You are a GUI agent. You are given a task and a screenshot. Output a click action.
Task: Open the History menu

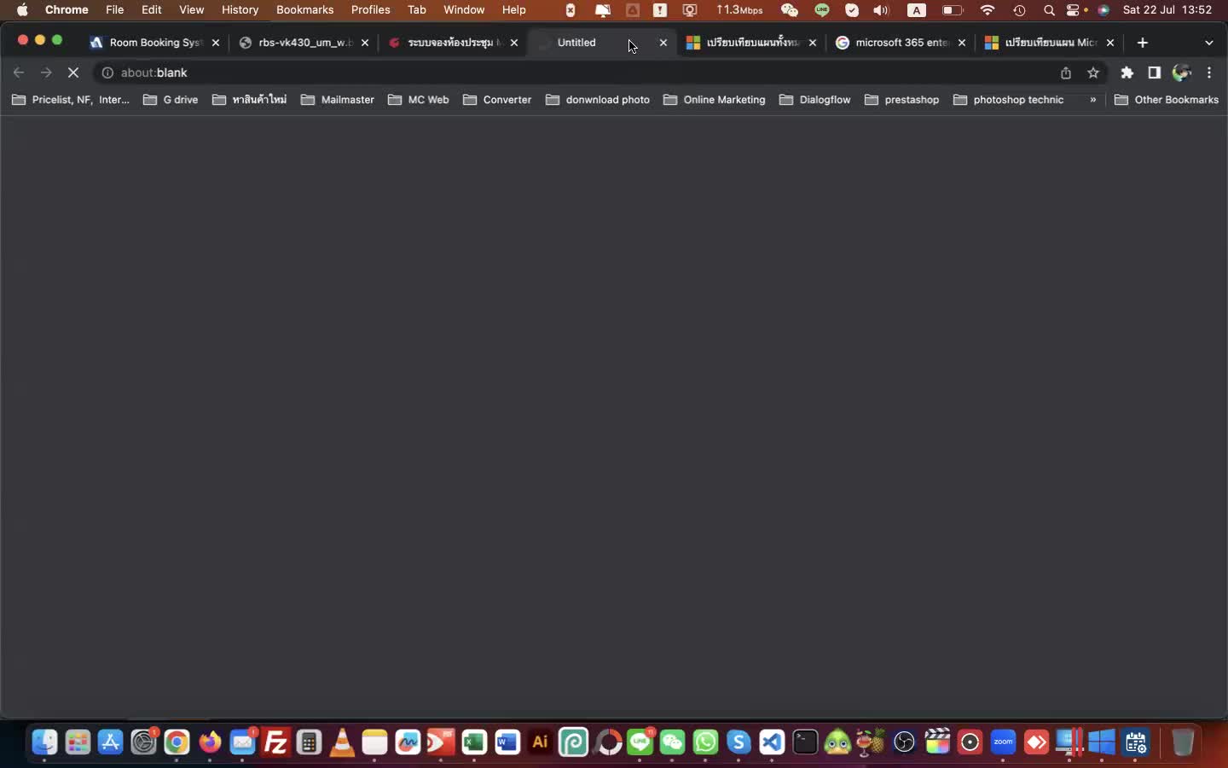[240, 10]
